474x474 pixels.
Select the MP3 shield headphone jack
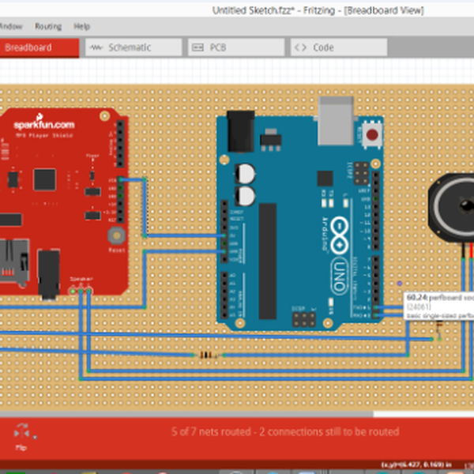(49, 275)
